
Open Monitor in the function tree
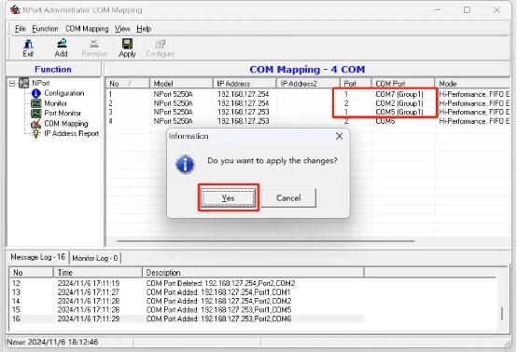(55, 103)
